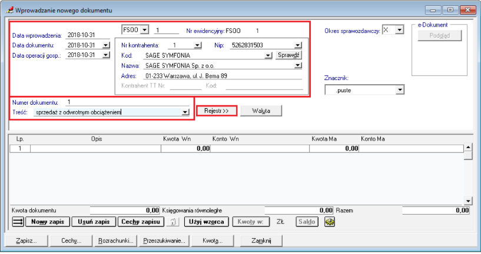
Task: Click the Numer dokumentu field
Action: click(127, 102)
